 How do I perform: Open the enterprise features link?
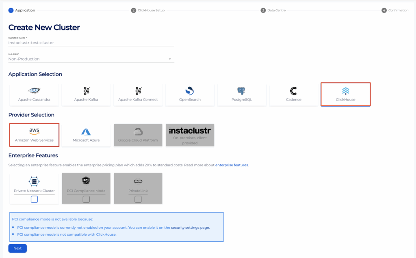tap(232, 165)
